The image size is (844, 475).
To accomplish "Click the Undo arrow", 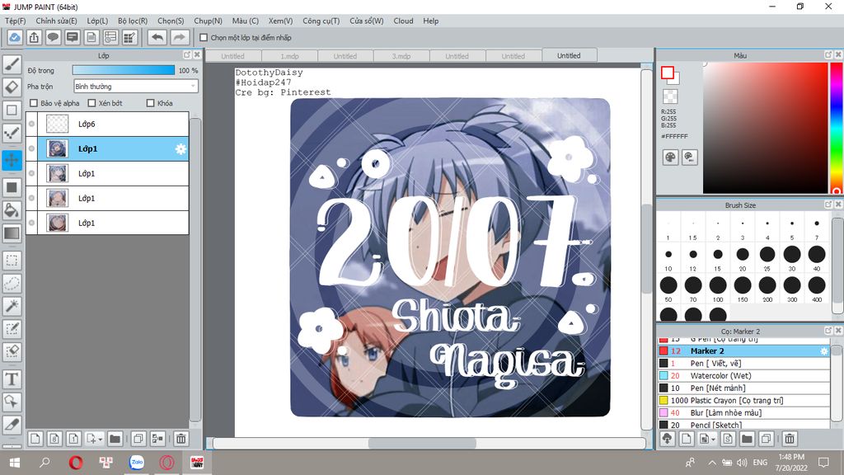I will tap(157, 37).
